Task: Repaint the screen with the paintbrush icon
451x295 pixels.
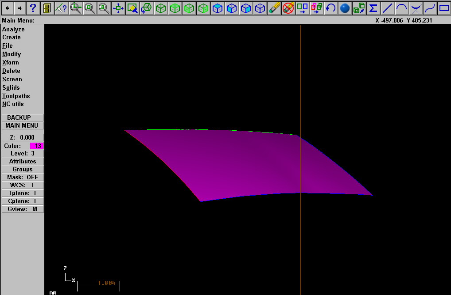Action: point(132,8)
